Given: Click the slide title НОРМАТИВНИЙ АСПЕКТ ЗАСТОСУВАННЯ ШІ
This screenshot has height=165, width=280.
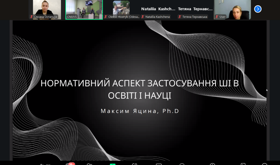Looking at the screenshot, I should click(x=139, y=83).
